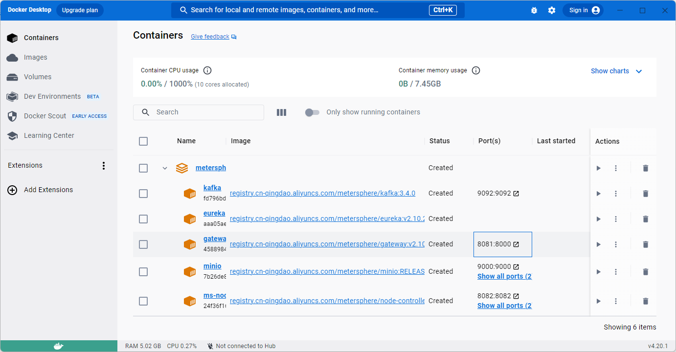The image size is (676, 352).
Task: Show all ports for ms-node container
Action: coord(504,305)
